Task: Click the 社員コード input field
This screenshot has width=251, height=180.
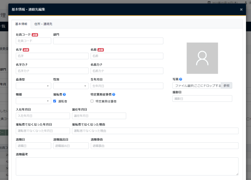Action: [33, 41]
